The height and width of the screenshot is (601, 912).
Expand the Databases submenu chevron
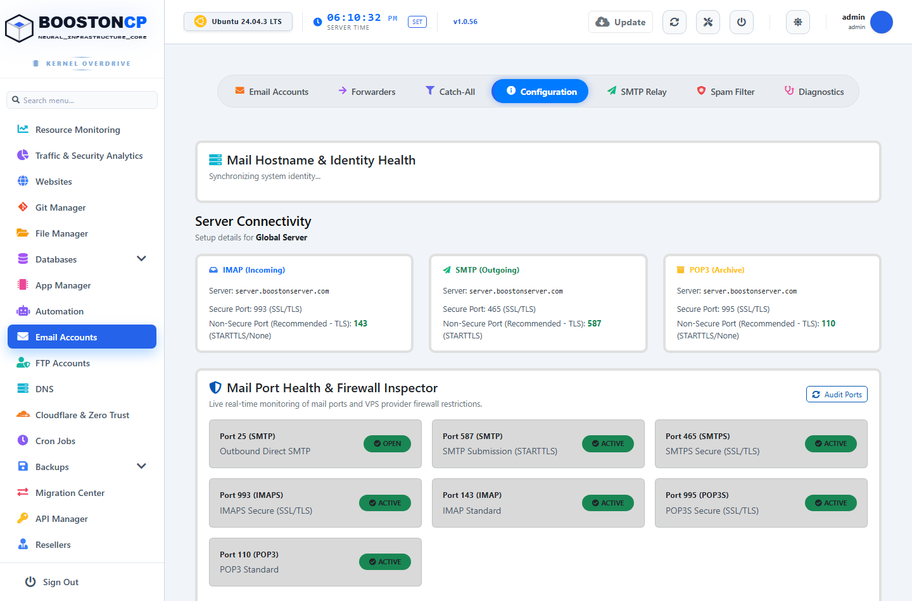coord(141,259)
